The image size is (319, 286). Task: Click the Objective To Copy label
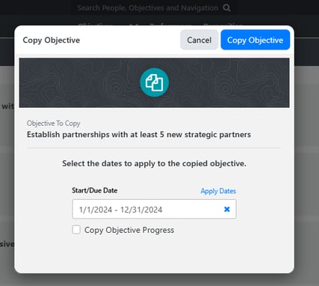tap(54, 124)
